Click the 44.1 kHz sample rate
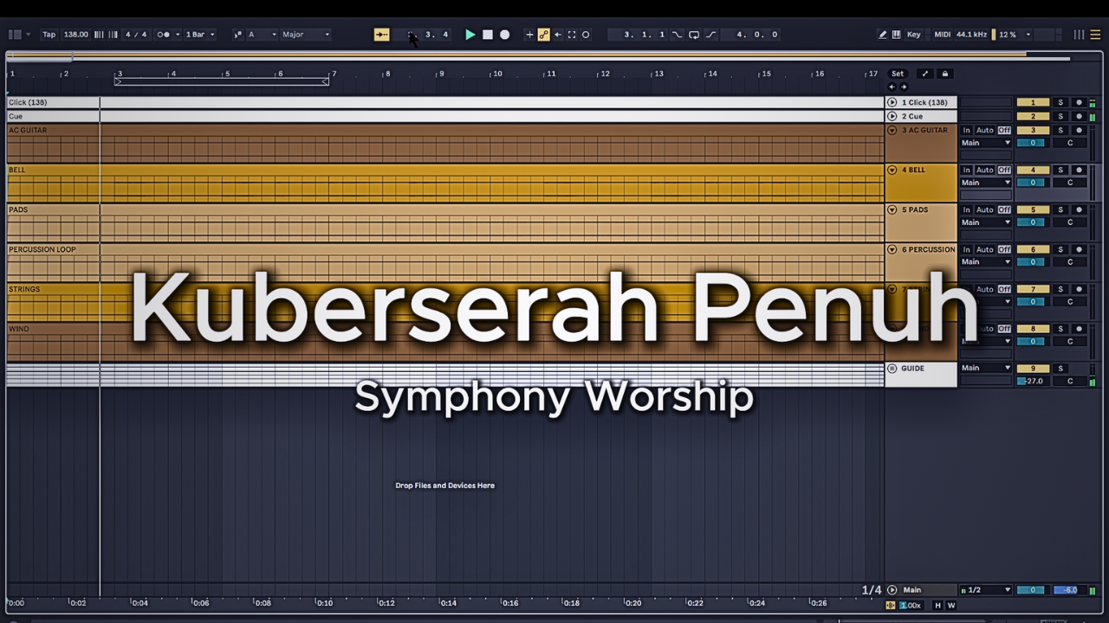 pyautogui.click(x=971, y=35)
